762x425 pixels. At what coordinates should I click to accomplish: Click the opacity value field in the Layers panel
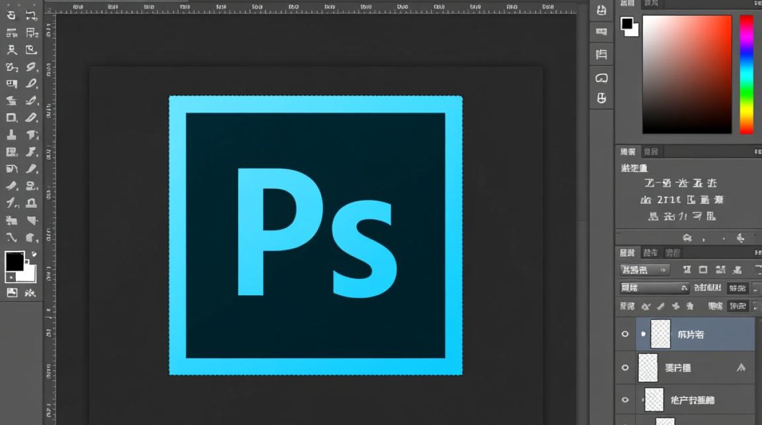737,288
